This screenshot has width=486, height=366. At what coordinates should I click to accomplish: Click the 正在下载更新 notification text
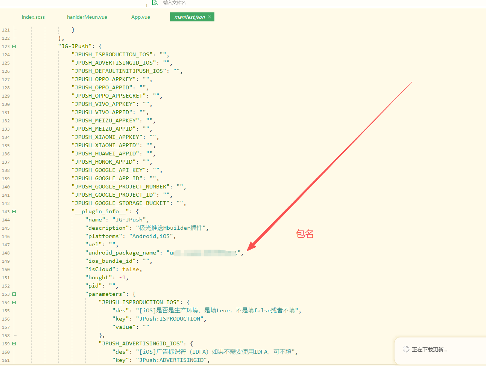click(x=429, y=349)
